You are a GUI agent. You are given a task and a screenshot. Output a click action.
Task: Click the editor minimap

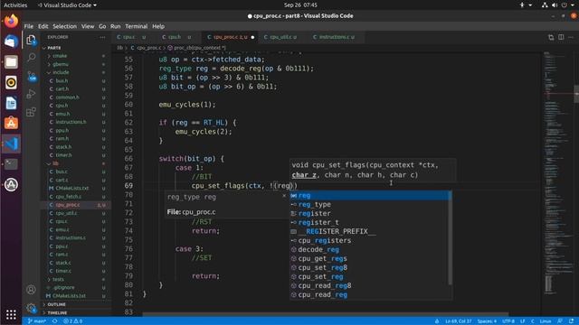coord(557,173)
